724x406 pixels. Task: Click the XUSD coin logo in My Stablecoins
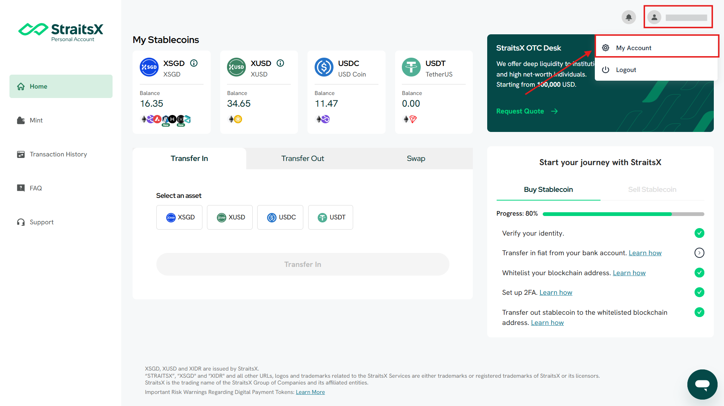[236, 67]
